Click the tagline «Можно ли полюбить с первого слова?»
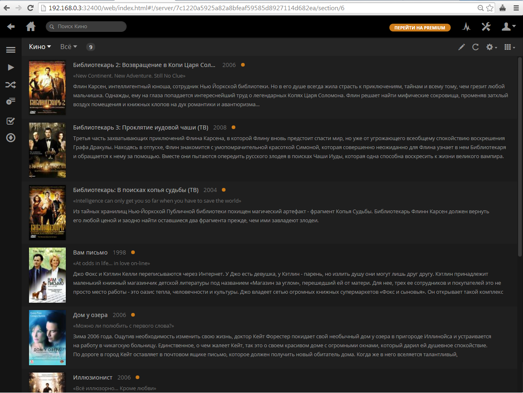523x393 pixels. [123, 326]
